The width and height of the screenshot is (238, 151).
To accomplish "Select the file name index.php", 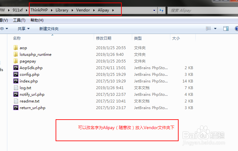I will (x=29, y=81).
